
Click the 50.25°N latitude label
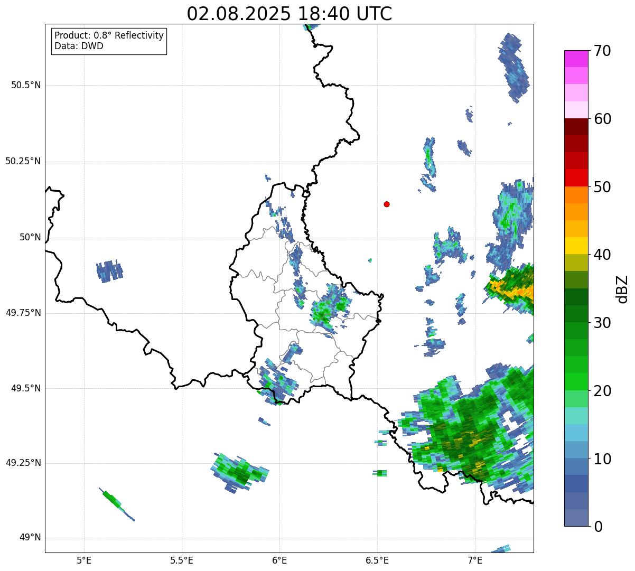tap(23, 161)
